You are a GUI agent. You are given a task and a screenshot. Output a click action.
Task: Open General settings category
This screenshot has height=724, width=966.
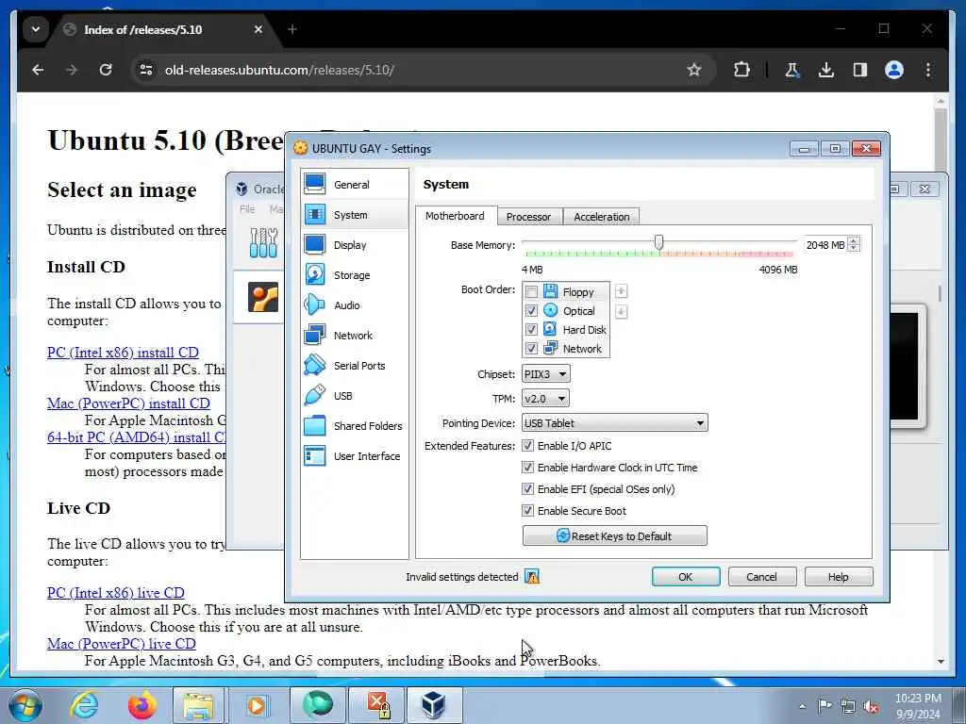coord(355,184)
